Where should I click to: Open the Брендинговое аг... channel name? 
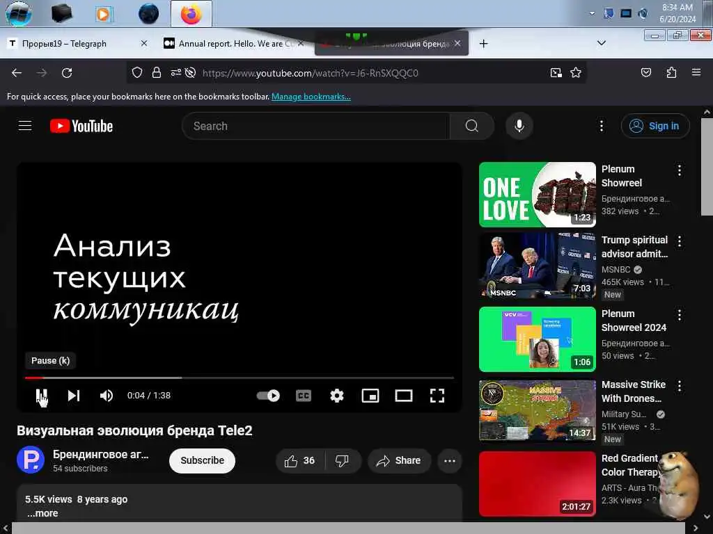(100, 455)
